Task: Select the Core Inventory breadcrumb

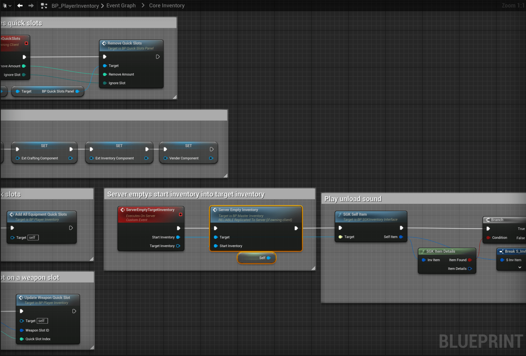Action: click(167, 6)
